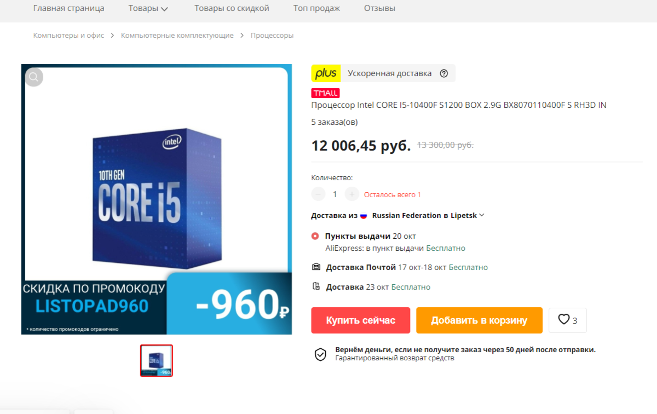Go to the Топ продаж menu item
The height and width of the screenshot is (414, 657).
[x=316, y=8]
